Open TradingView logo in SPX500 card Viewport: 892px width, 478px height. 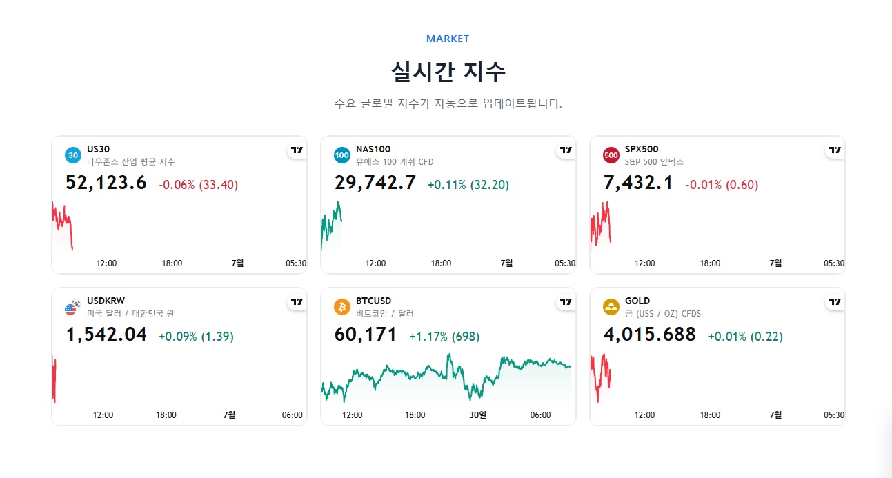pos(835,150)
